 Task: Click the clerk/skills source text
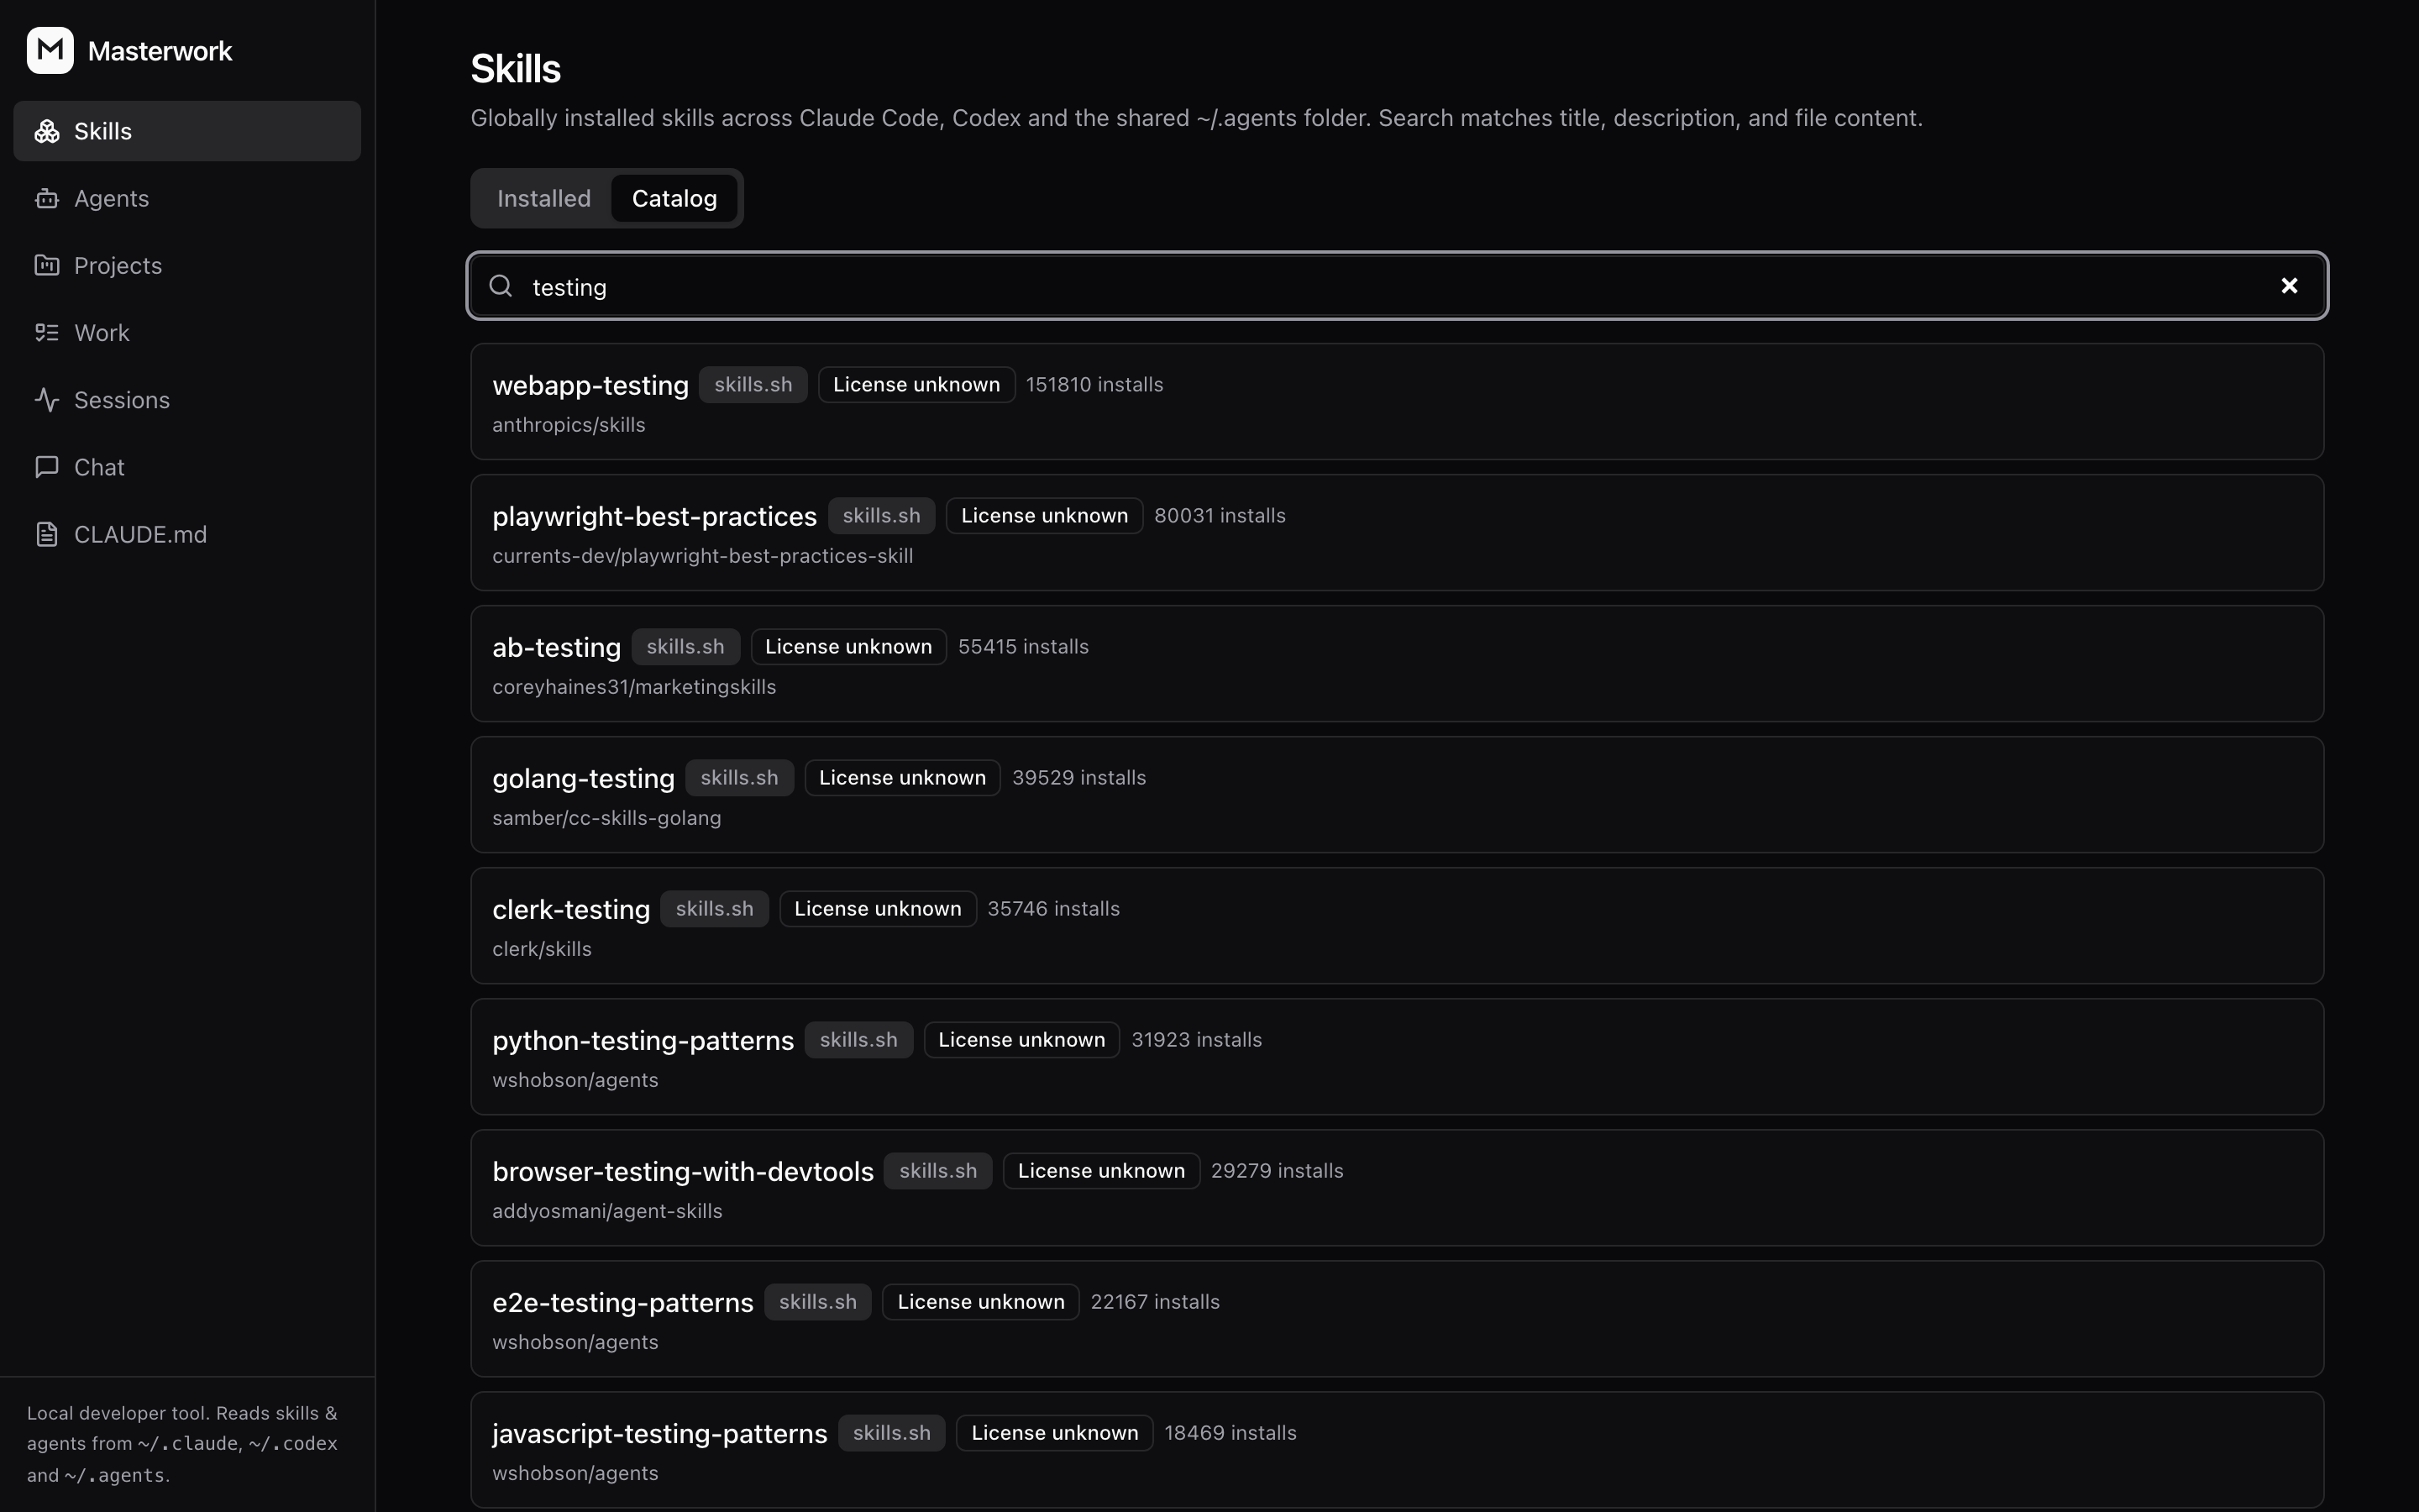(x=542, y=949)
